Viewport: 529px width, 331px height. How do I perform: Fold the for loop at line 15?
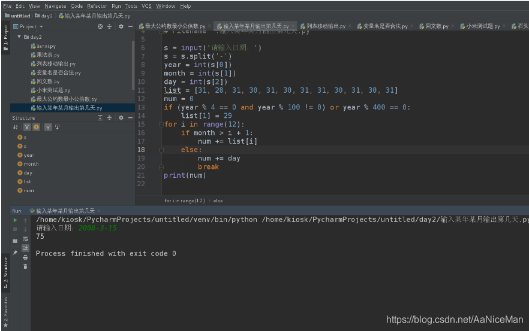161,124
